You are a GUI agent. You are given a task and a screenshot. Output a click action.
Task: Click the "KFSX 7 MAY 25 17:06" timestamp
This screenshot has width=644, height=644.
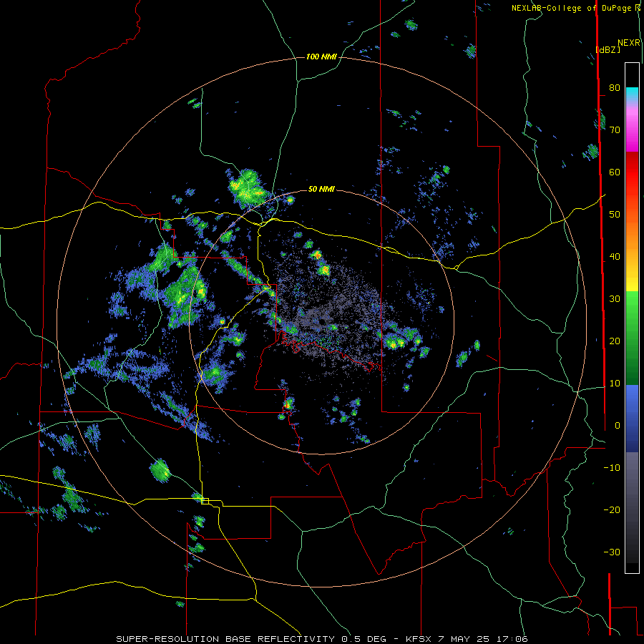tap(467, 639)
